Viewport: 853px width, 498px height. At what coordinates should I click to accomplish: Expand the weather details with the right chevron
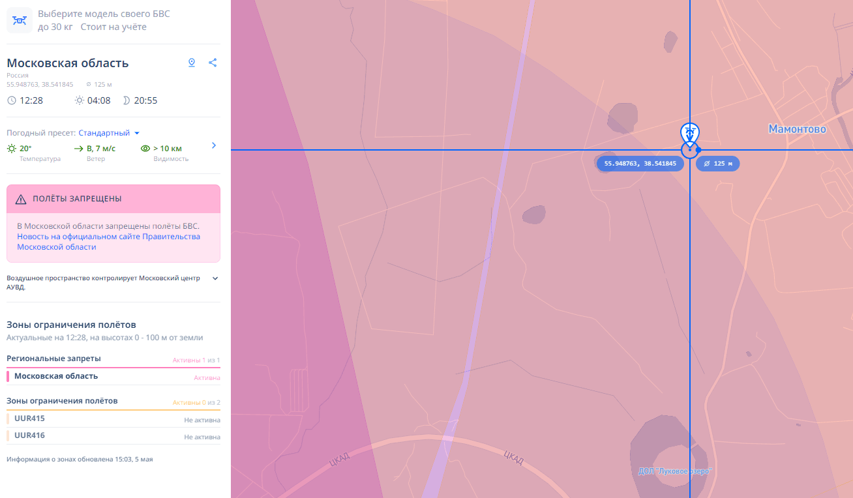(x=214, y=145)
